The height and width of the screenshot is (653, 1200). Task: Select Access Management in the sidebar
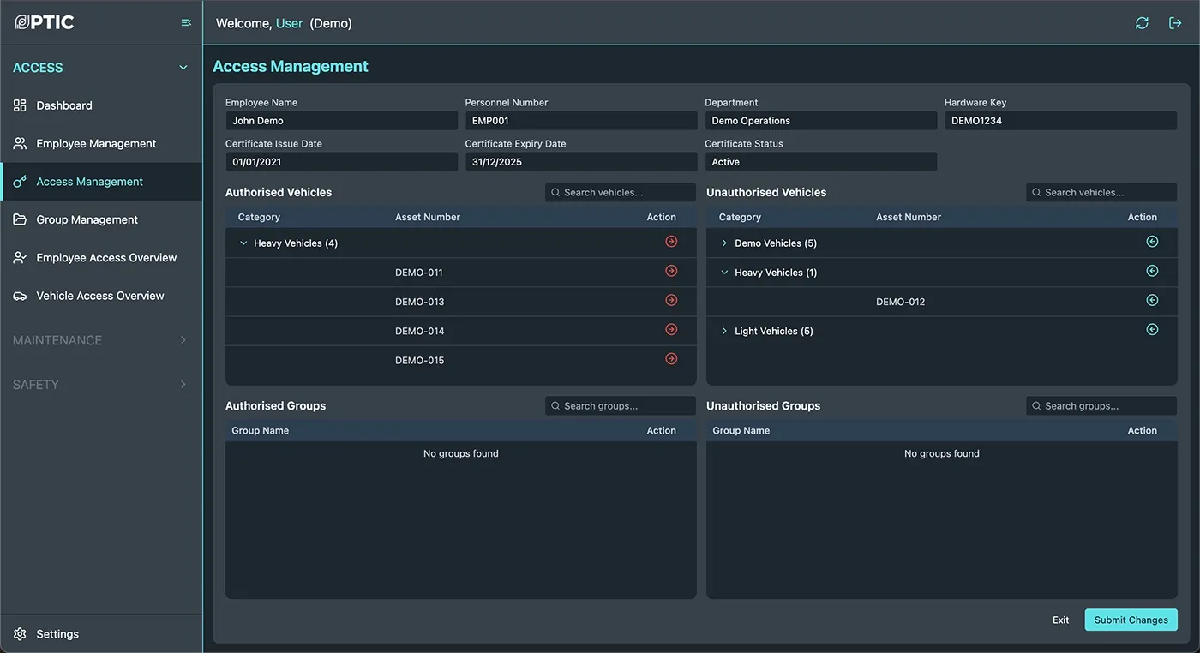pos(101,182)
